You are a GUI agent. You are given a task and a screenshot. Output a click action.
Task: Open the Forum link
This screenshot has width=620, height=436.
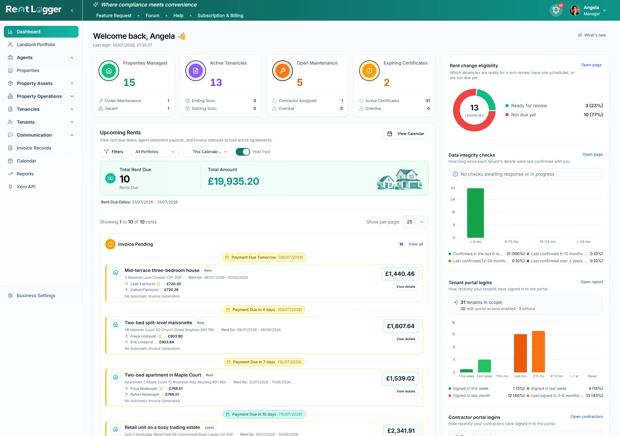[x=152, y=16]
